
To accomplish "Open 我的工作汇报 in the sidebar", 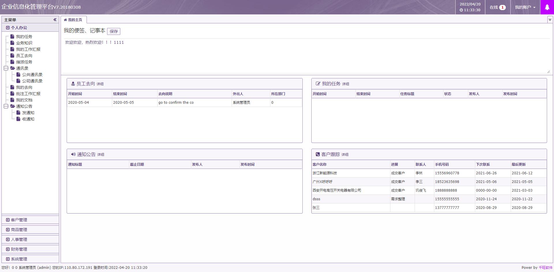I will point(28,49).
